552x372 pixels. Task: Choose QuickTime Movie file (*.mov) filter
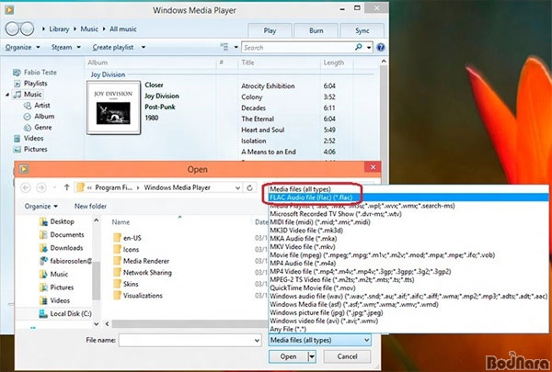[x=408, y=288]
